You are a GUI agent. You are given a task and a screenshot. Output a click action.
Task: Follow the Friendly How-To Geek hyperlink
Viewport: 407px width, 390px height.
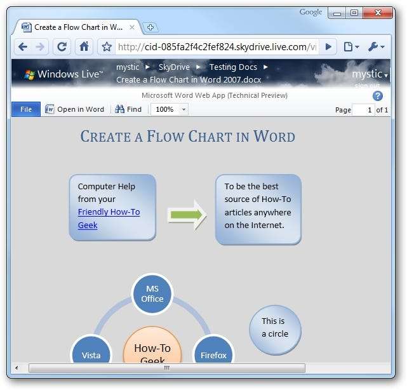click(x=109, y=219)
